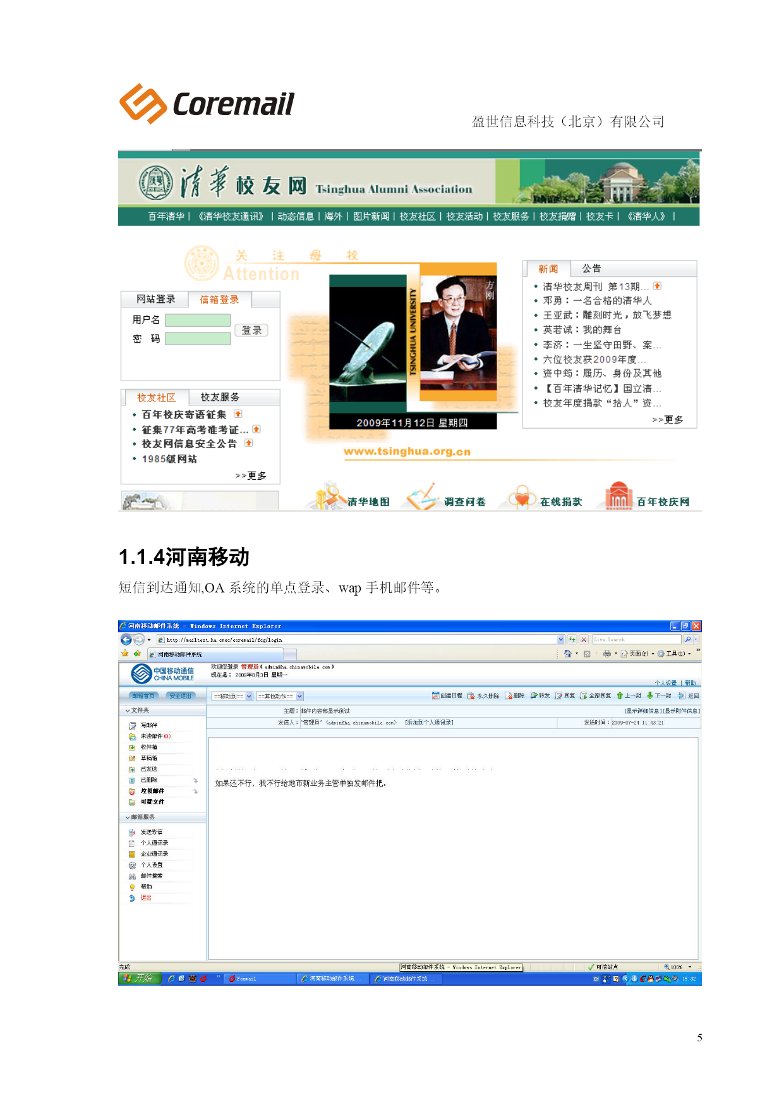Collapse the 文件夹 folder section

[x=128, y=711]
